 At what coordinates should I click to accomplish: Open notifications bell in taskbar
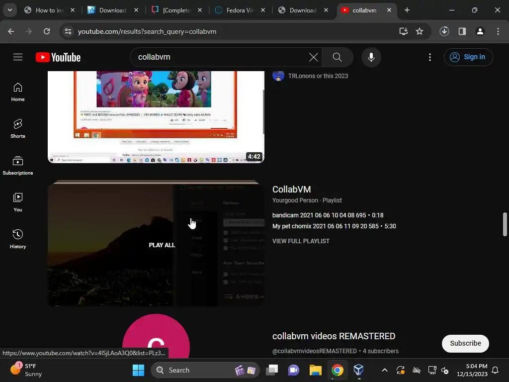pyautogui.click(x=495, y=370)
